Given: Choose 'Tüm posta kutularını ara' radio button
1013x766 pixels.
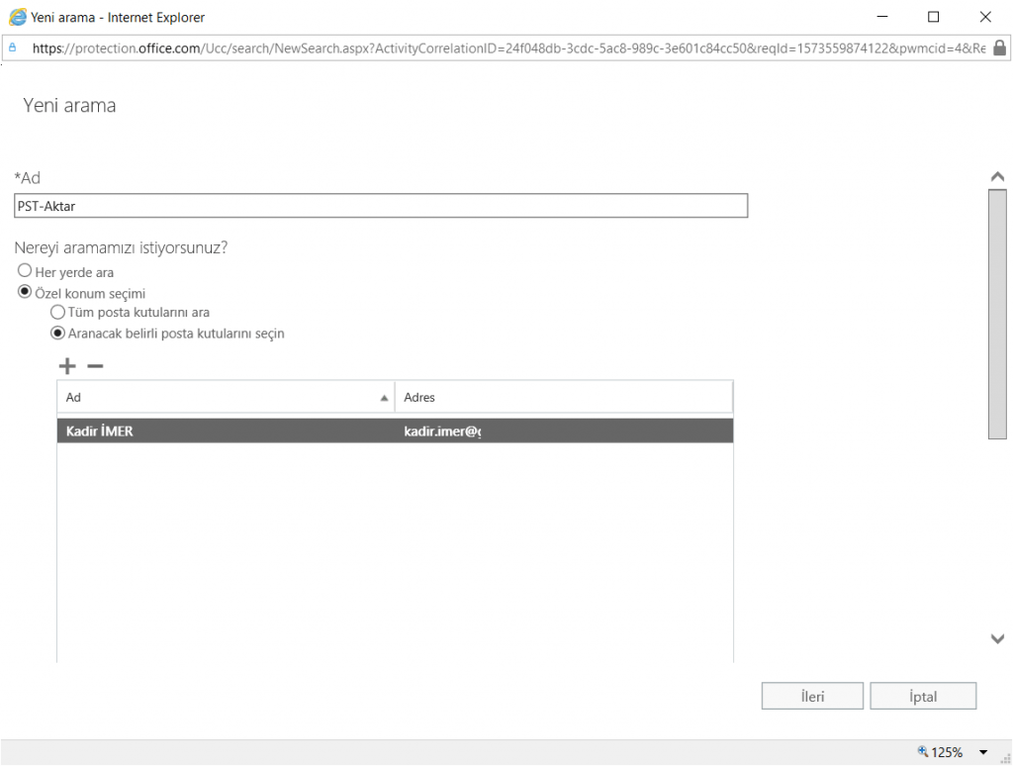Looking at the screenshot, I should click(x=57, y=313).
